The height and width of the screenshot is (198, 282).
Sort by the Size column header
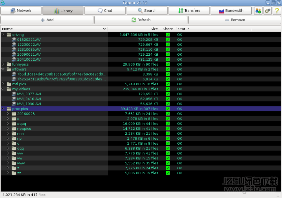click(x=133, y=29)
